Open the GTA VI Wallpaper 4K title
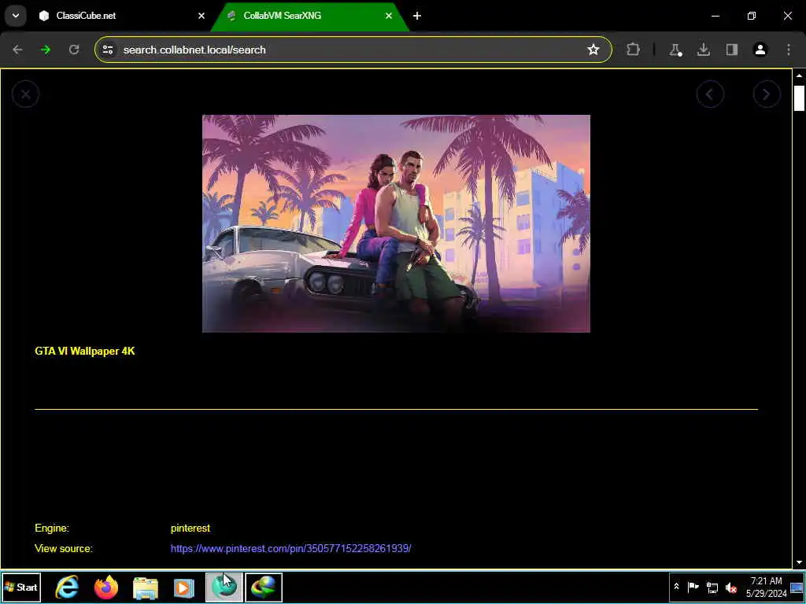Image resolution: width=806 pixels, height=604 pixels. (85, 352)
